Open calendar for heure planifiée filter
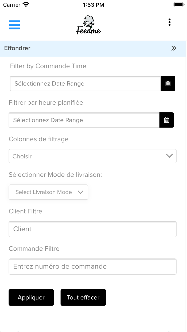This screenshot has width=187, height=332. pos(166,120)
